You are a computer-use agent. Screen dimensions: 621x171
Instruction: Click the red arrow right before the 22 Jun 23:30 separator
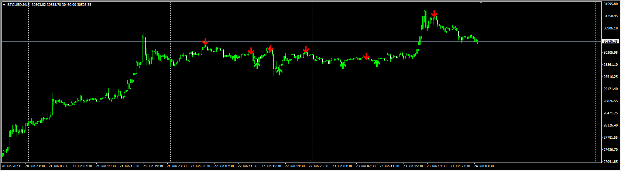(306, 49)
